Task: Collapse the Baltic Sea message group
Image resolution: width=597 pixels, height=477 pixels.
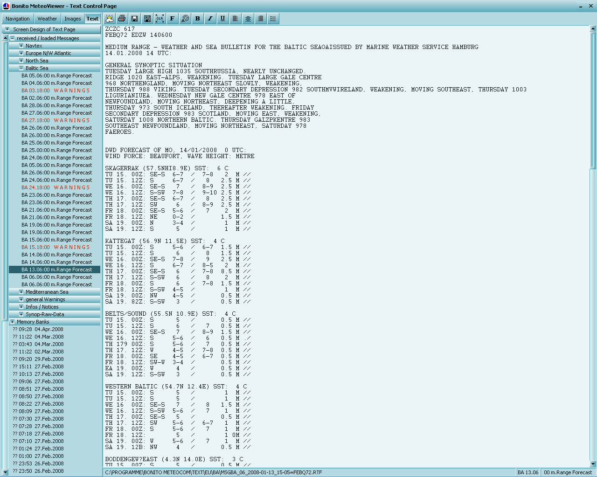Action: (x=21, y=68)
